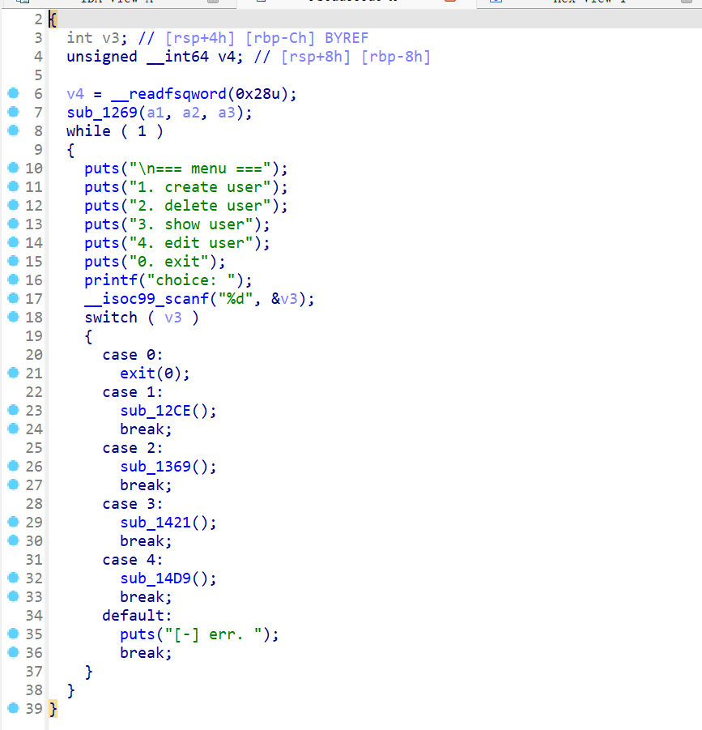
Task: Click the exit function call in case 0
Action: (137, 374)
